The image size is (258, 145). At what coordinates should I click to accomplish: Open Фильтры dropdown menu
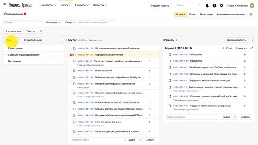[x=100, y=5]
